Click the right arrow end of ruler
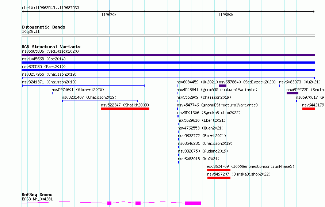This screenshot has width=325, height=207. [x=314, y=11]
